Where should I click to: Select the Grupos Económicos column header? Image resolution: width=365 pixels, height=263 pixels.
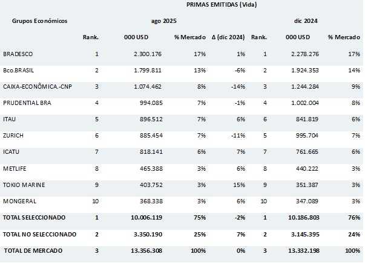click(39, 21)
